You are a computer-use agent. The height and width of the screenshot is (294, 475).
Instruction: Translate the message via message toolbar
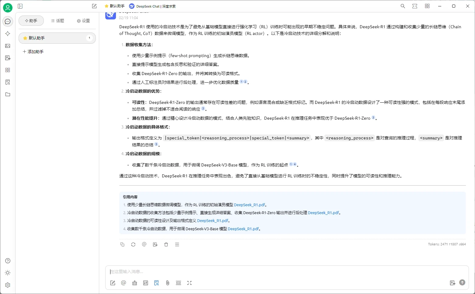[155, 244]
